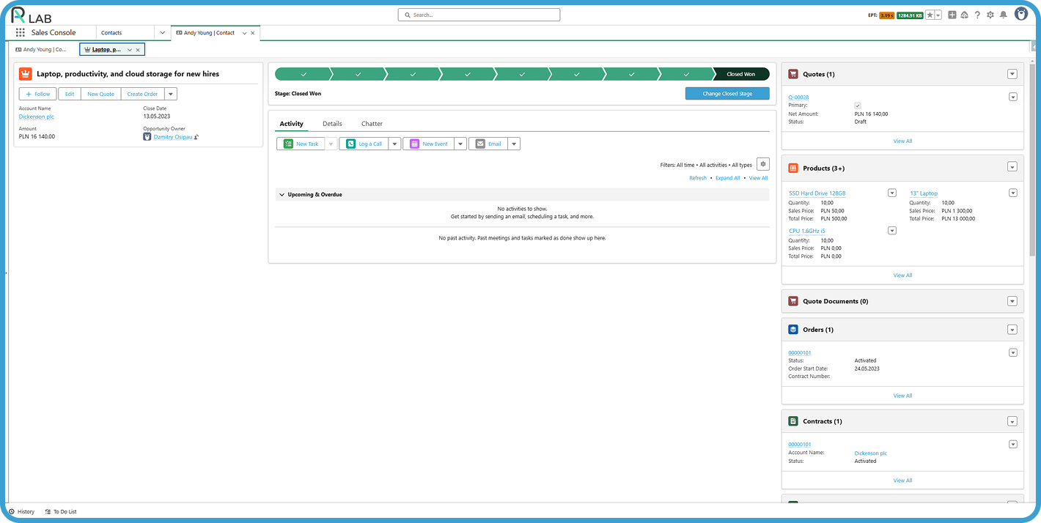Click the activity timeline settings gear
Image resolution: width=1041 pixels, height=523 pixels.
coord(763,164)
